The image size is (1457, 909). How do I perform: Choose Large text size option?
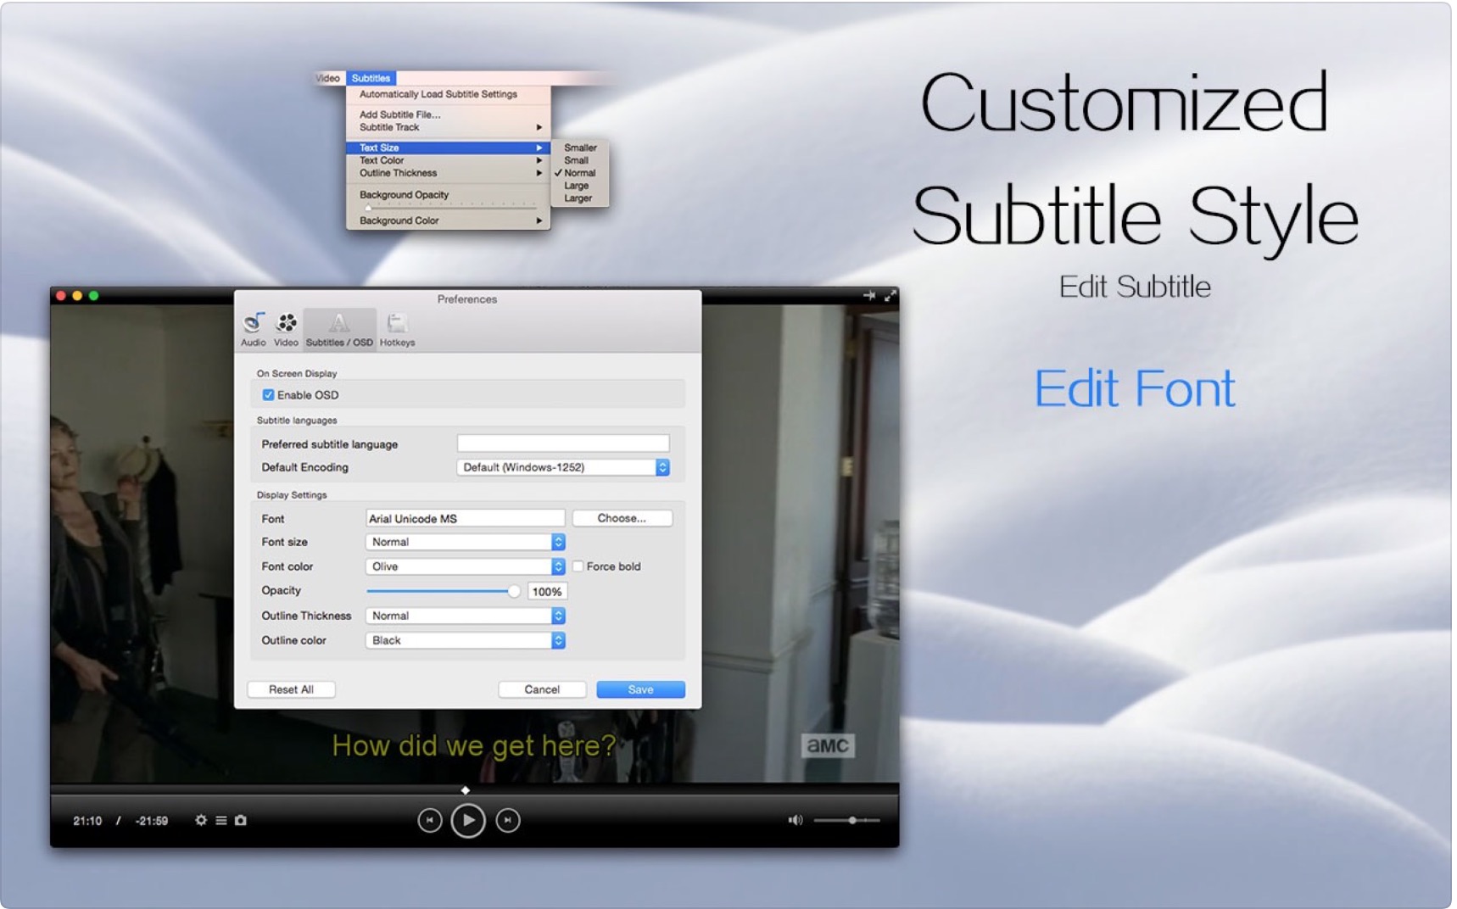(580, 186)
